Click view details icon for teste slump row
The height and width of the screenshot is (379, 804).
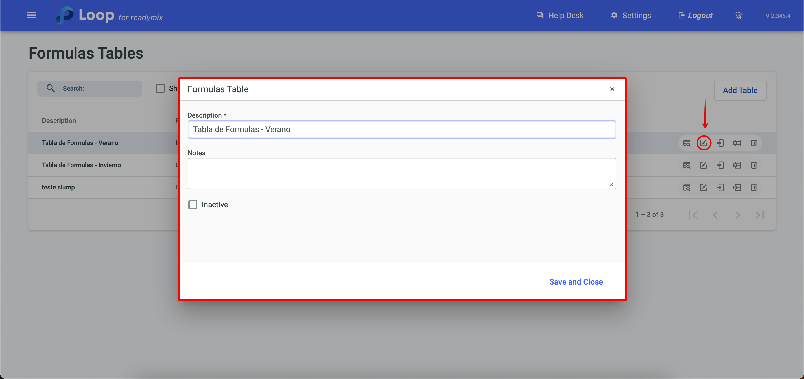coord(687,188)
